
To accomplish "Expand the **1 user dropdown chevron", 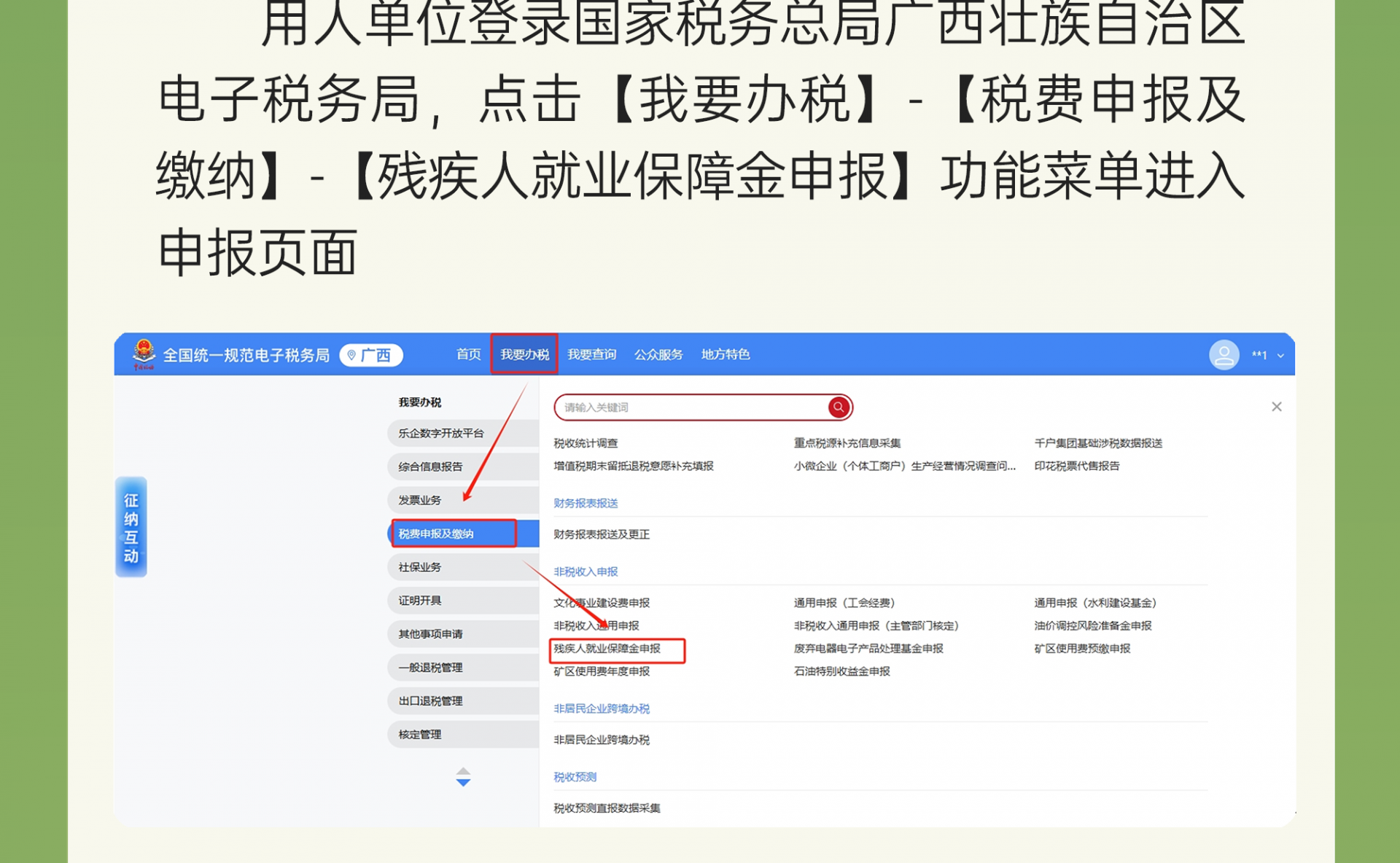I will point(1282,356).
